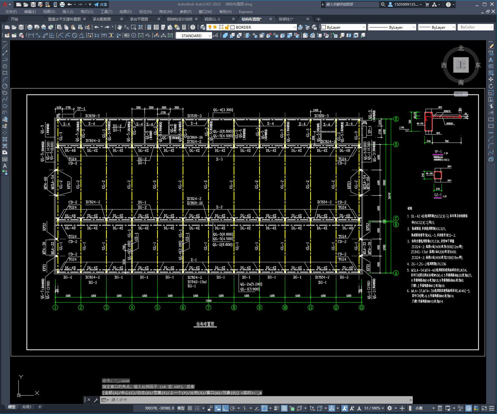The image size is (497, 414).
Task: Select the Multiline Text (A) tool
Action: 5,166
